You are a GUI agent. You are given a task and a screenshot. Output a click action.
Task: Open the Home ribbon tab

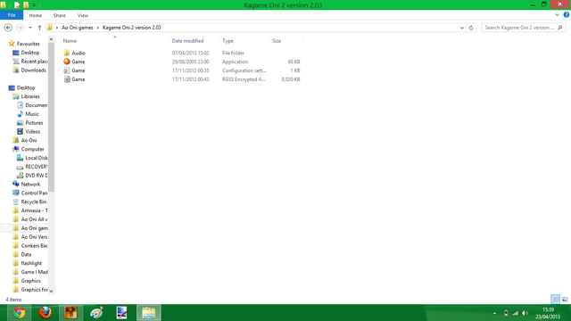[x=36, y=15]
